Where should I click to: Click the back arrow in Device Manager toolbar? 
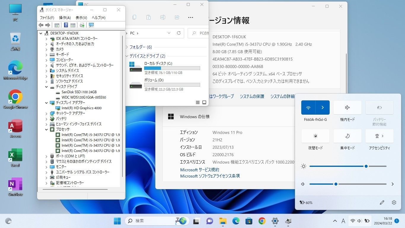click(41, 25)
